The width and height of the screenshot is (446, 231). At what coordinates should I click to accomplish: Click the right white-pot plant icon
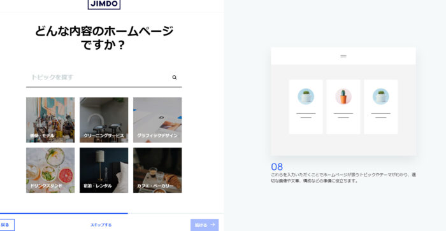tap(381, 96)
